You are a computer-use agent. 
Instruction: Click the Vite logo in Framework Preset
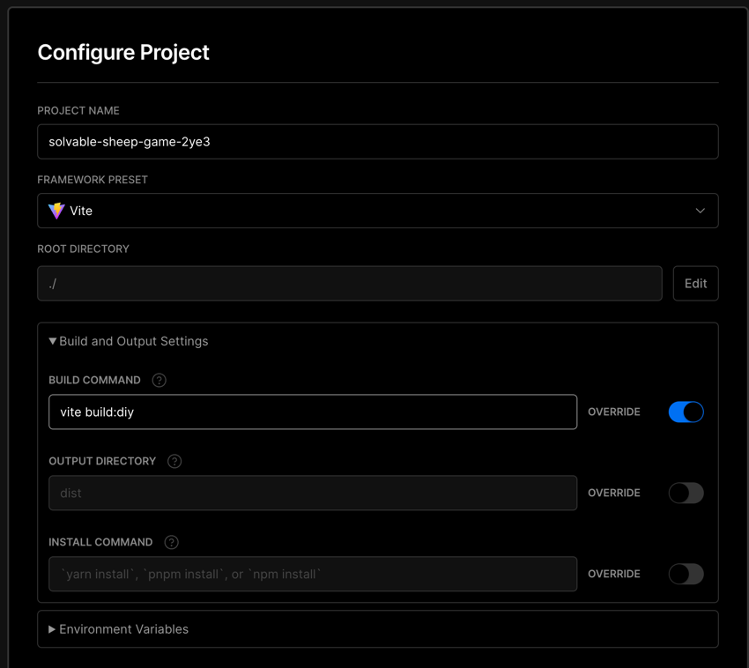(x=56, y=212)
